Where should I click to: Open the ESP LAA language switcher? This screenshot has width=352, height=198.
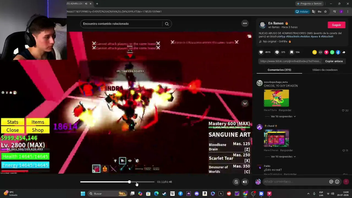(x=321, y=194)
